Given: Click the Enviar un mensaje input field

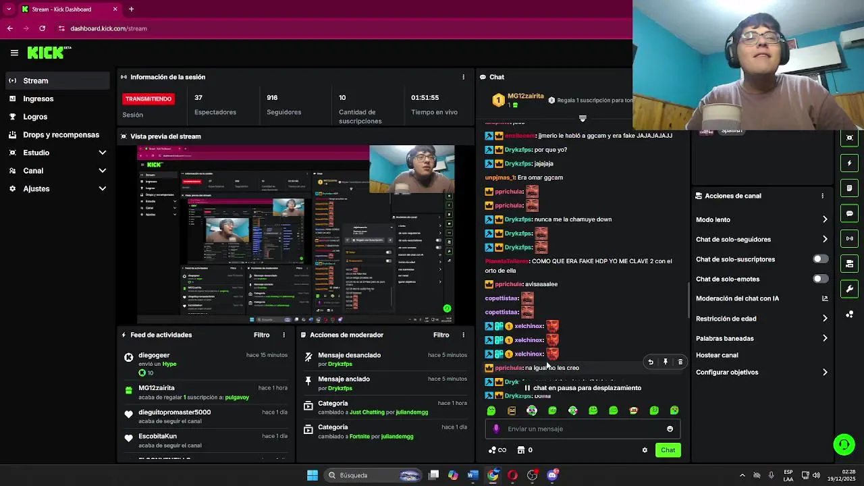Looking at the screenshot, I should (x=582, y=429).
